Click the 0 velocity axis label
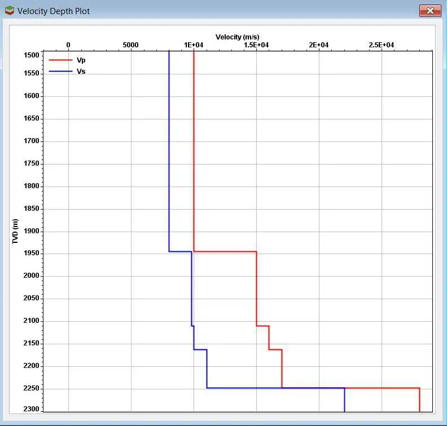The image size is (447, 426). pyautogui.click(x=68, y=45)
